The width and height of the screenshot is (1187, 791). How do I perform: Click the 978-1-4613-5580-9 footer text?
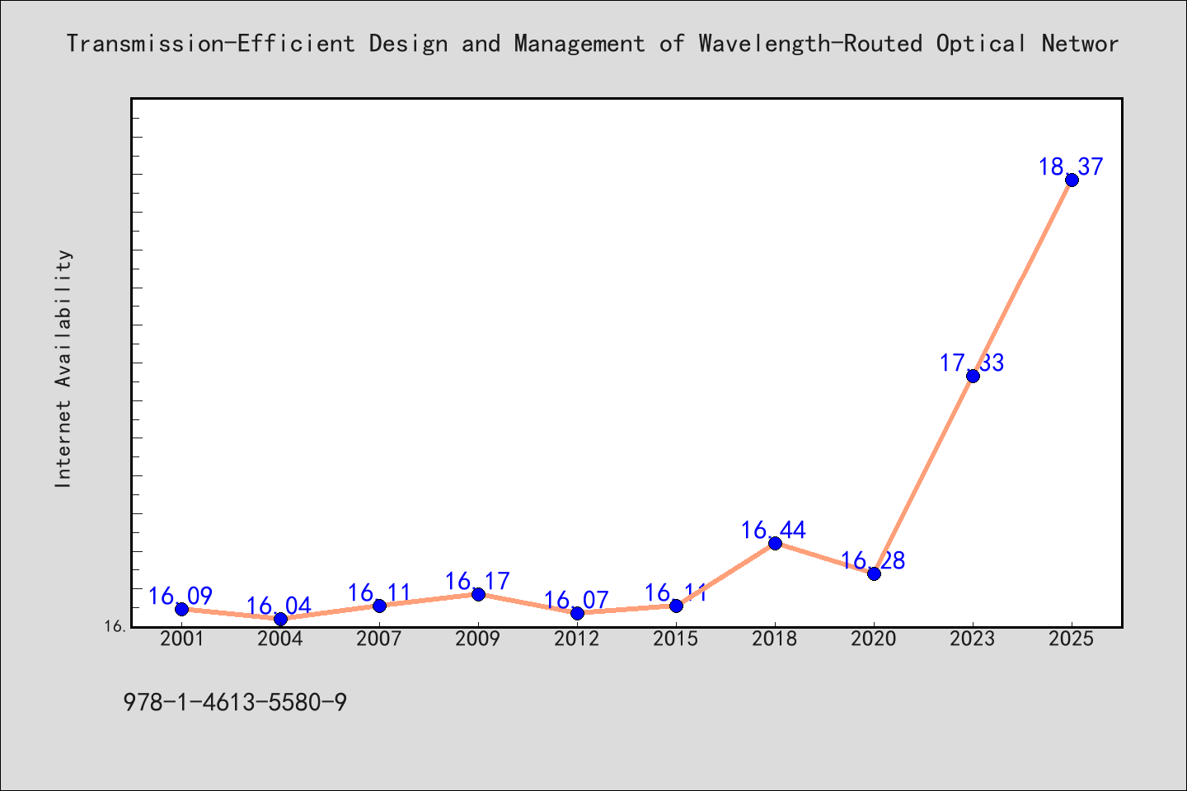[x=235, y=703]
